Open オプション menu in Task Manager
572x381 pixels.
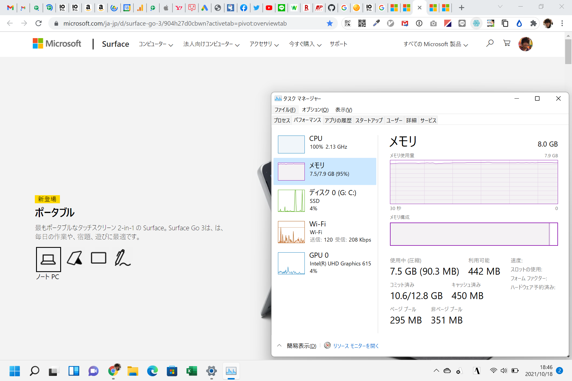tap(315, 110)
